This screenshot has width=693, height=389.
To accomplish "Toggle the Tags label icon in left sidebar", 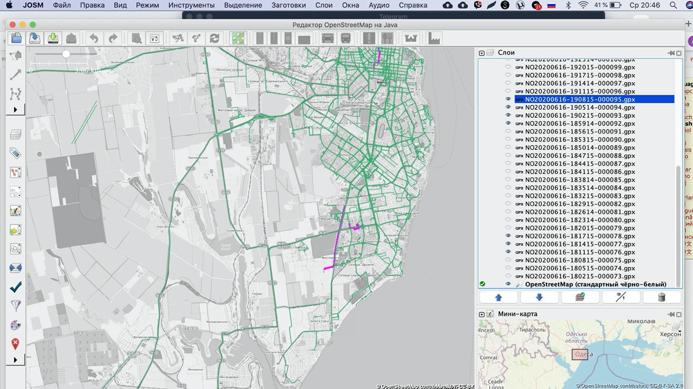I will 16,153.
